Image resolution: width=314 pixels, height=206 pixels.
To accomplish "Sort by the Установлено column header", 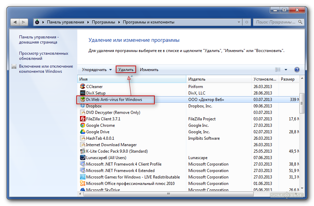I will (265, 79).
